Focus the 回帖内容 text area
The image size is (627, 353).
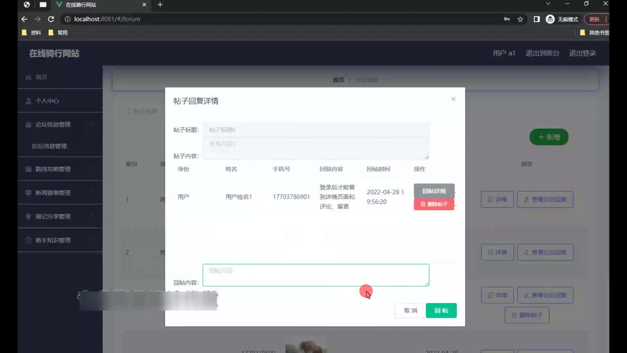[x=315, y=275]
